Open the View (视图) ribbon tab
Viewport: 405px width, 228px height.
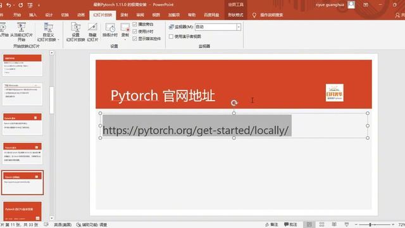pos(156,15)
